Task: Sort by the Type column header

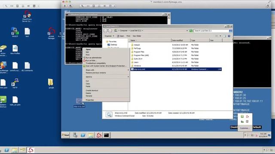Action: click(x=200, y=40)
